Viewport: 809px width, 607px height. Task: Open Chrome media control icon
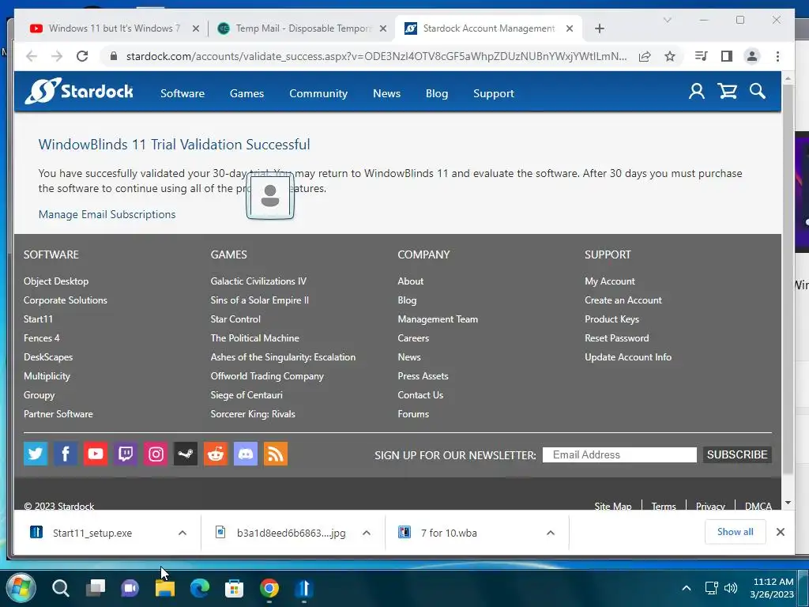coord(701,56)
